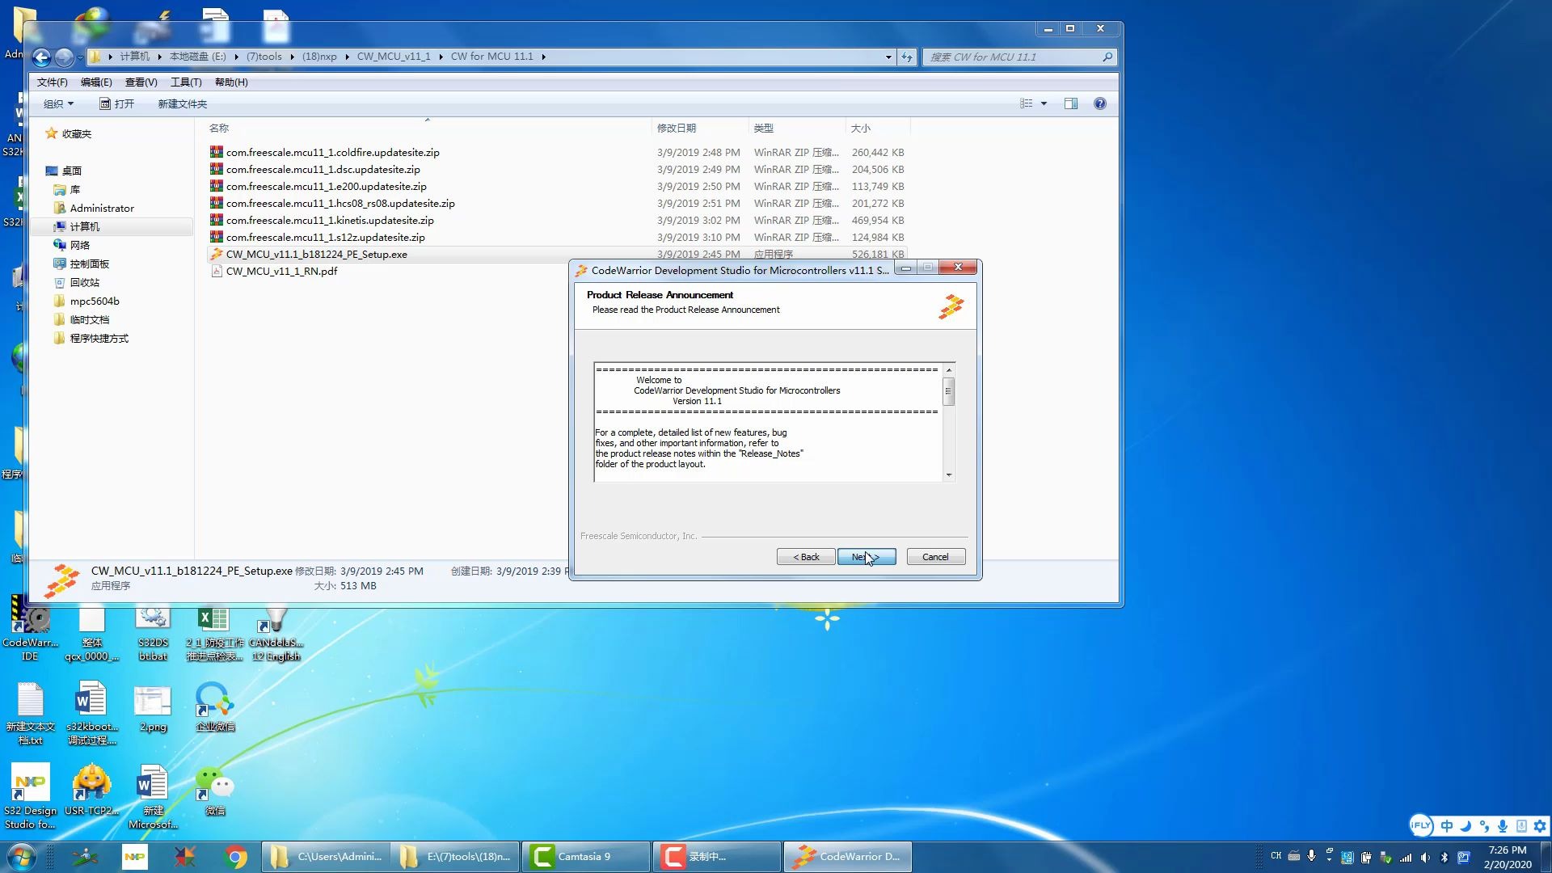Open recent locations dropdown beside navigation arrows

click(79, 57)
